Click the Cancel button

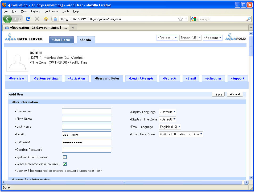point(235,94)
